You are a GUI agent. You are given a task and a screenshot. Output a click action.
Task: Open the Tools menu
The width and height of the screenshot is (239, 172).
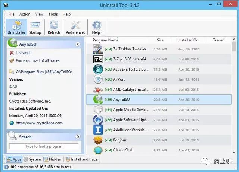(53, 14)
